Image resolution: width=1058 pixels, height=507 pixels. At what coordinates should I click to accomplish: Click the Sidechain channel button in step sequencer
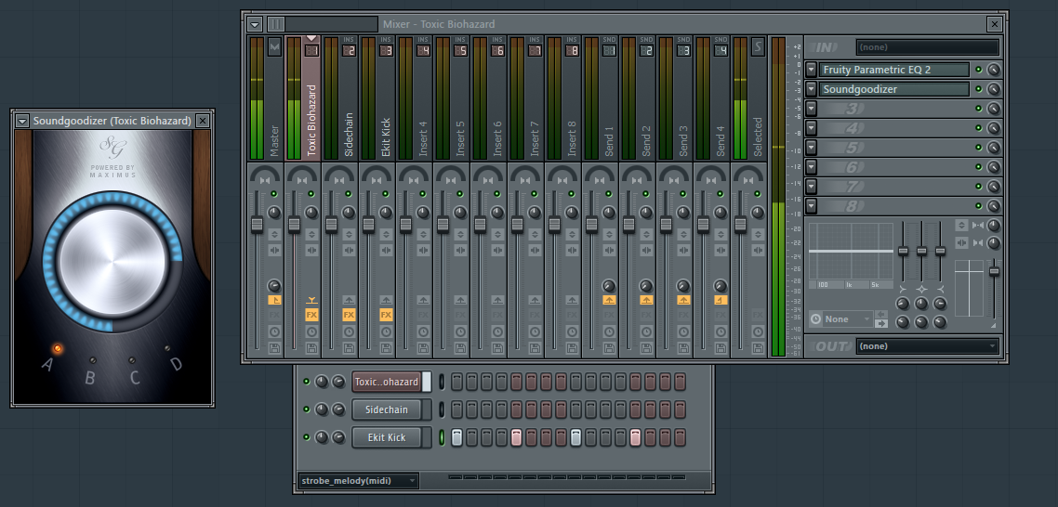pyautogui.click(x=386, y=409)
